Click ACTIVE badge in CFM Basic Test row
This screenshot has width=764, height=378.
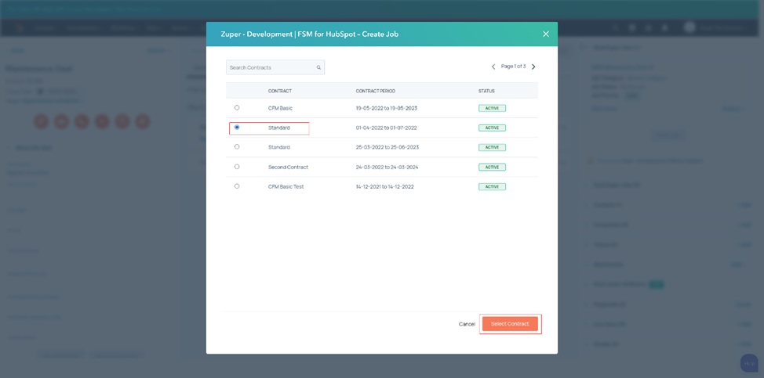(492, 186)
